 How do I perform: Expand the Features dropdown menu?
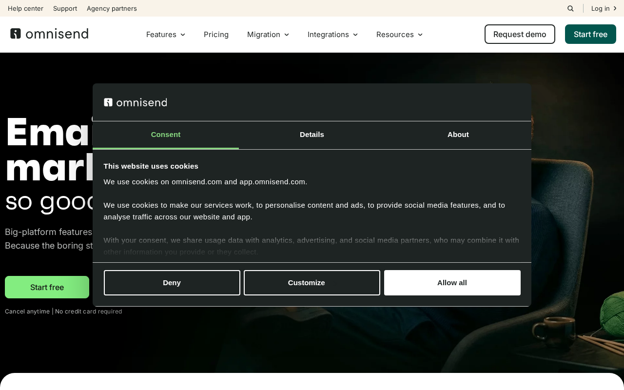pos(166,35)
